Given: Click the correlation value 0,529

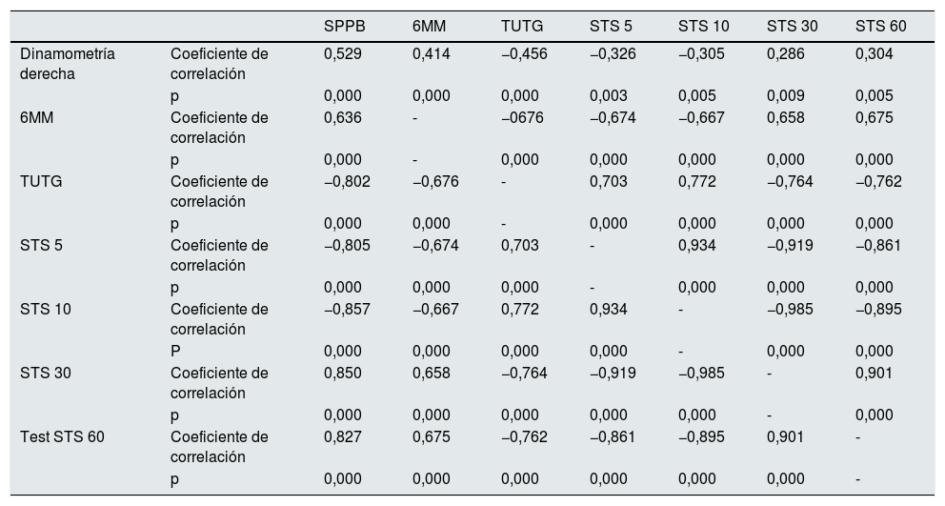Looking at the screenshot, I should coord(343,54).
